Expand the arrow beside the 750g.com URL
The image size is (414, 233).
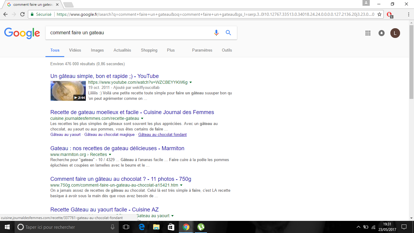tap(181, 185)
